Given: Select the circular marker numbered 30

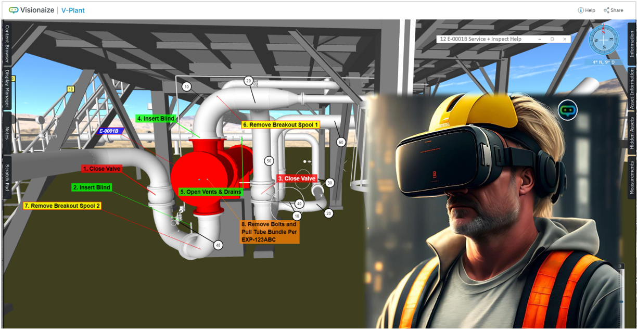Looking at the screenshot, I should 329,183.
